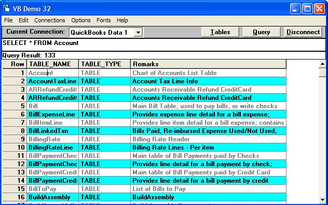Click the TABLE type cell in row 3

tap(104, 90)
